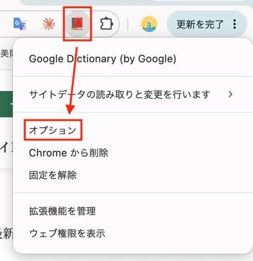
Task: Click ウェブ権限を表示 to view web permissions
Action: click(x=67, y=233)
